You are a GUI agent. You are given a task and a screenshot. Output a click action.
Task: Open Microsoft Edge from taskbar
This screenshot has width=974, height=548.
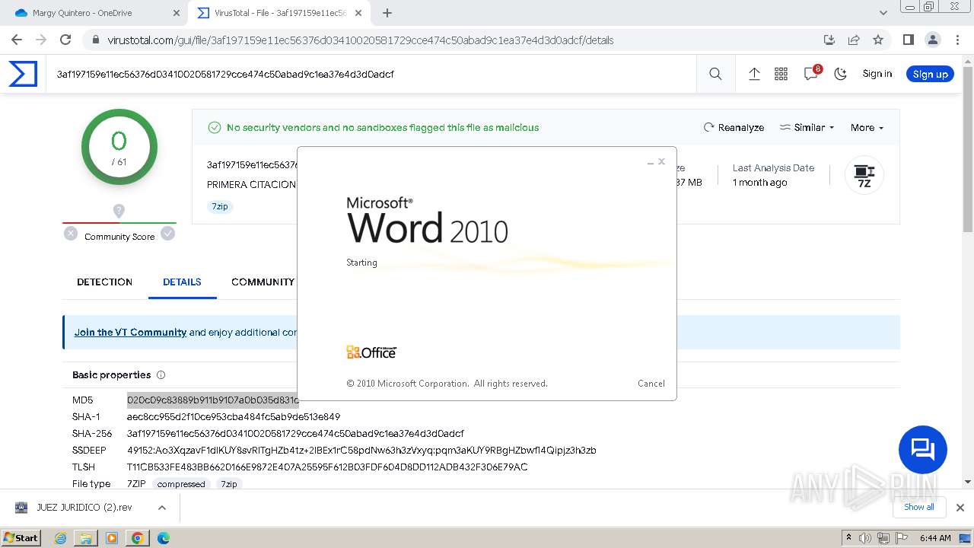click(163, 538)
